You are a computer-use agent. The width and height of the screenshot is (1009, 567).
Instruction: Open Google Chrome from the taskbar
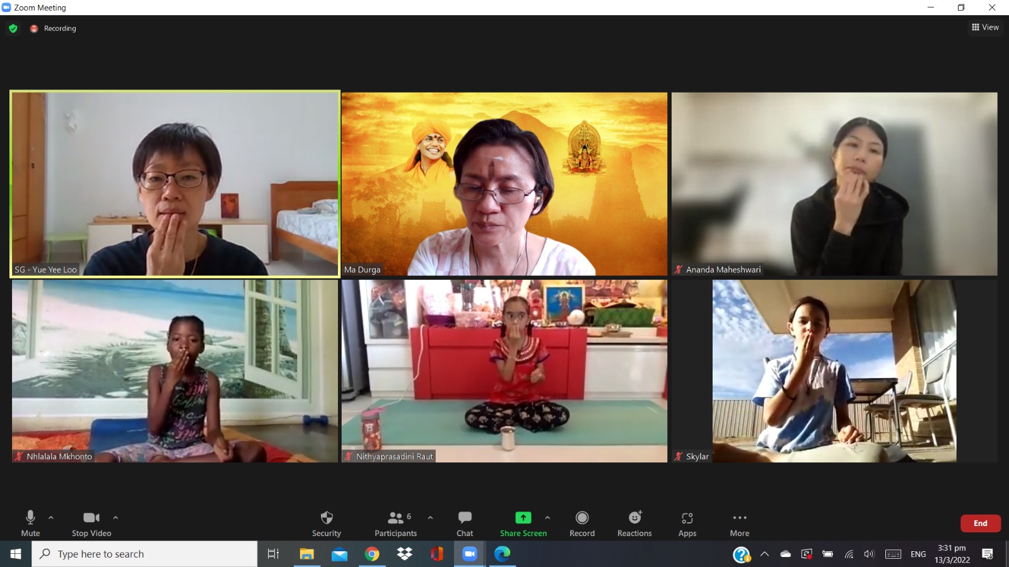point(372,554)
